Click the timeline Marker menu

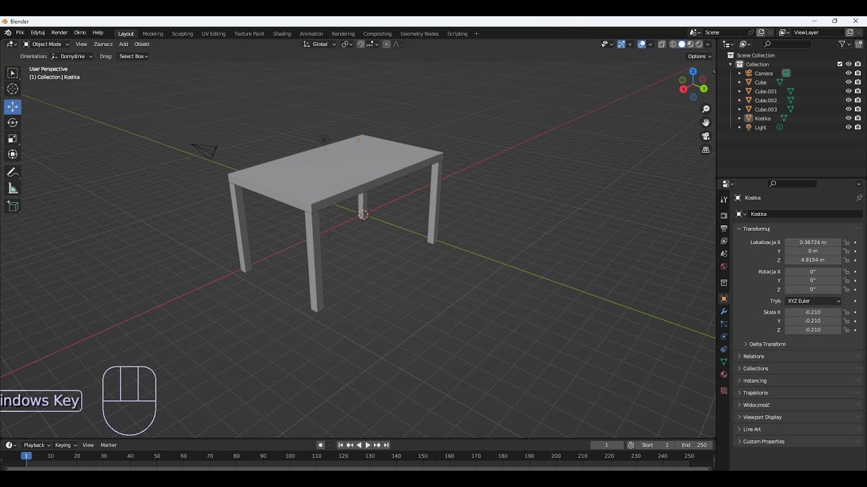point(108,445)
